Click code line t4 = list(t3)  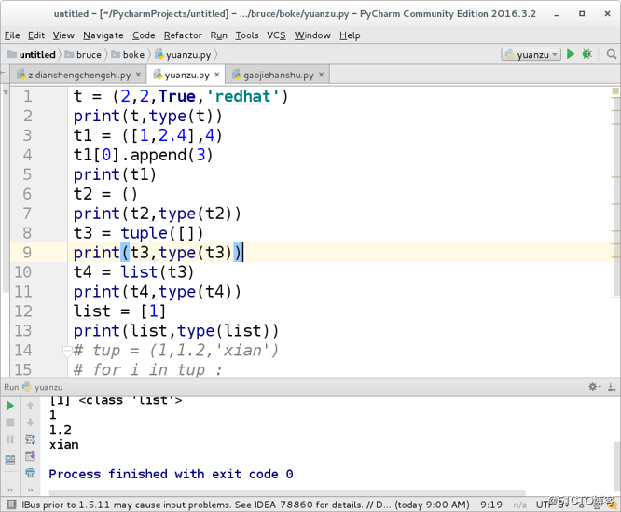133,272
